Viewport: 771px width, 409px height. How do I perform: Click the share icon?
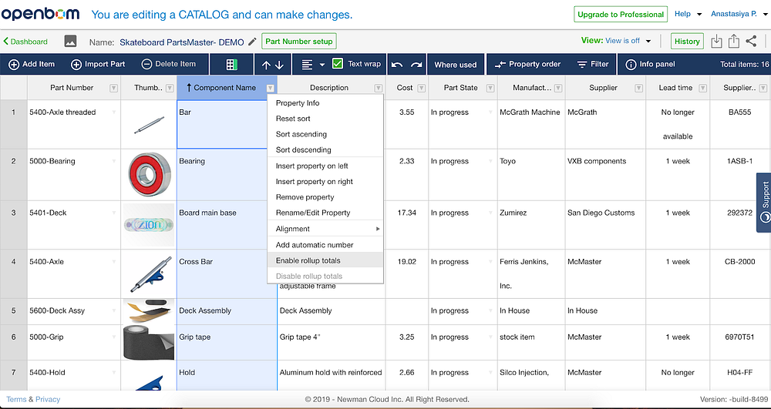751,42
